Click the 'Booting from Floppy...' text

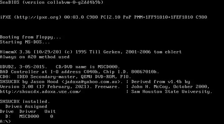pos(30,37)
